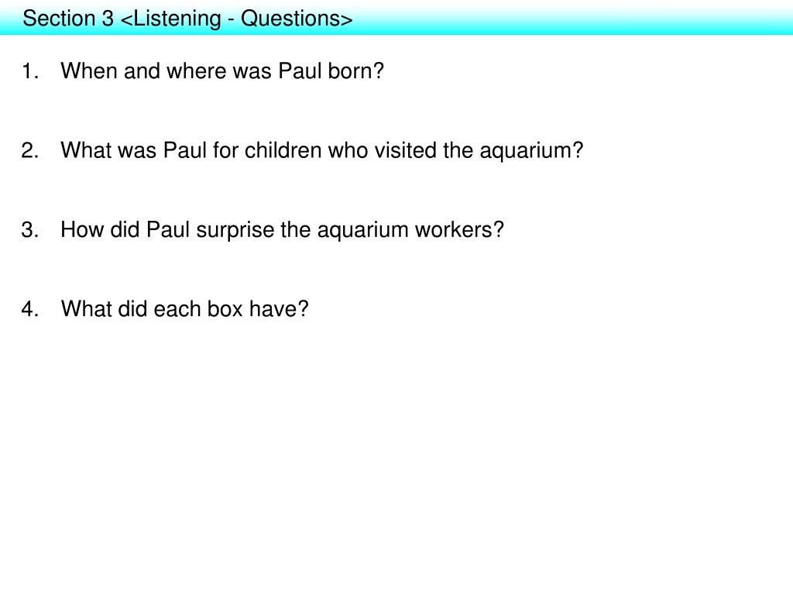Select the word "each" in question four
This screenshot has height=595, width=793.
click(x=177, y=308)
